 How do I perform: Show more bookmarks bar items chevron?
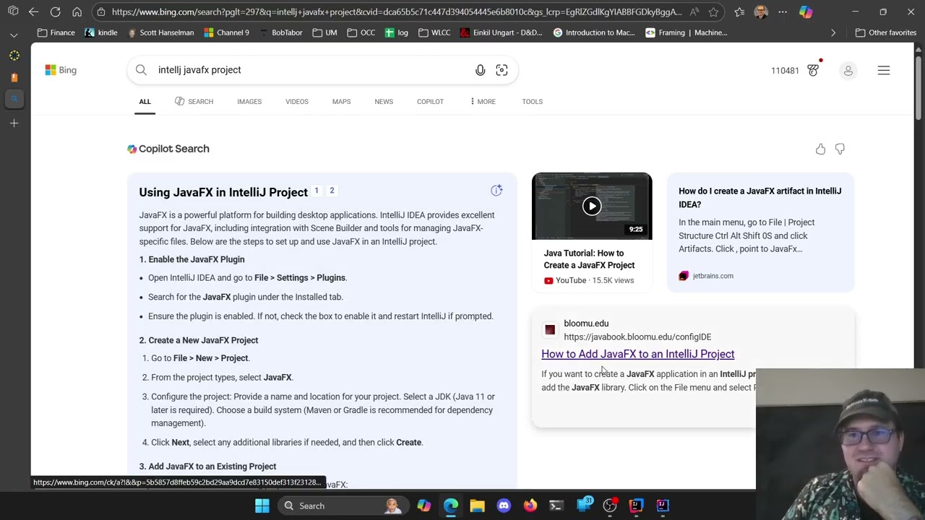(833, 32)
